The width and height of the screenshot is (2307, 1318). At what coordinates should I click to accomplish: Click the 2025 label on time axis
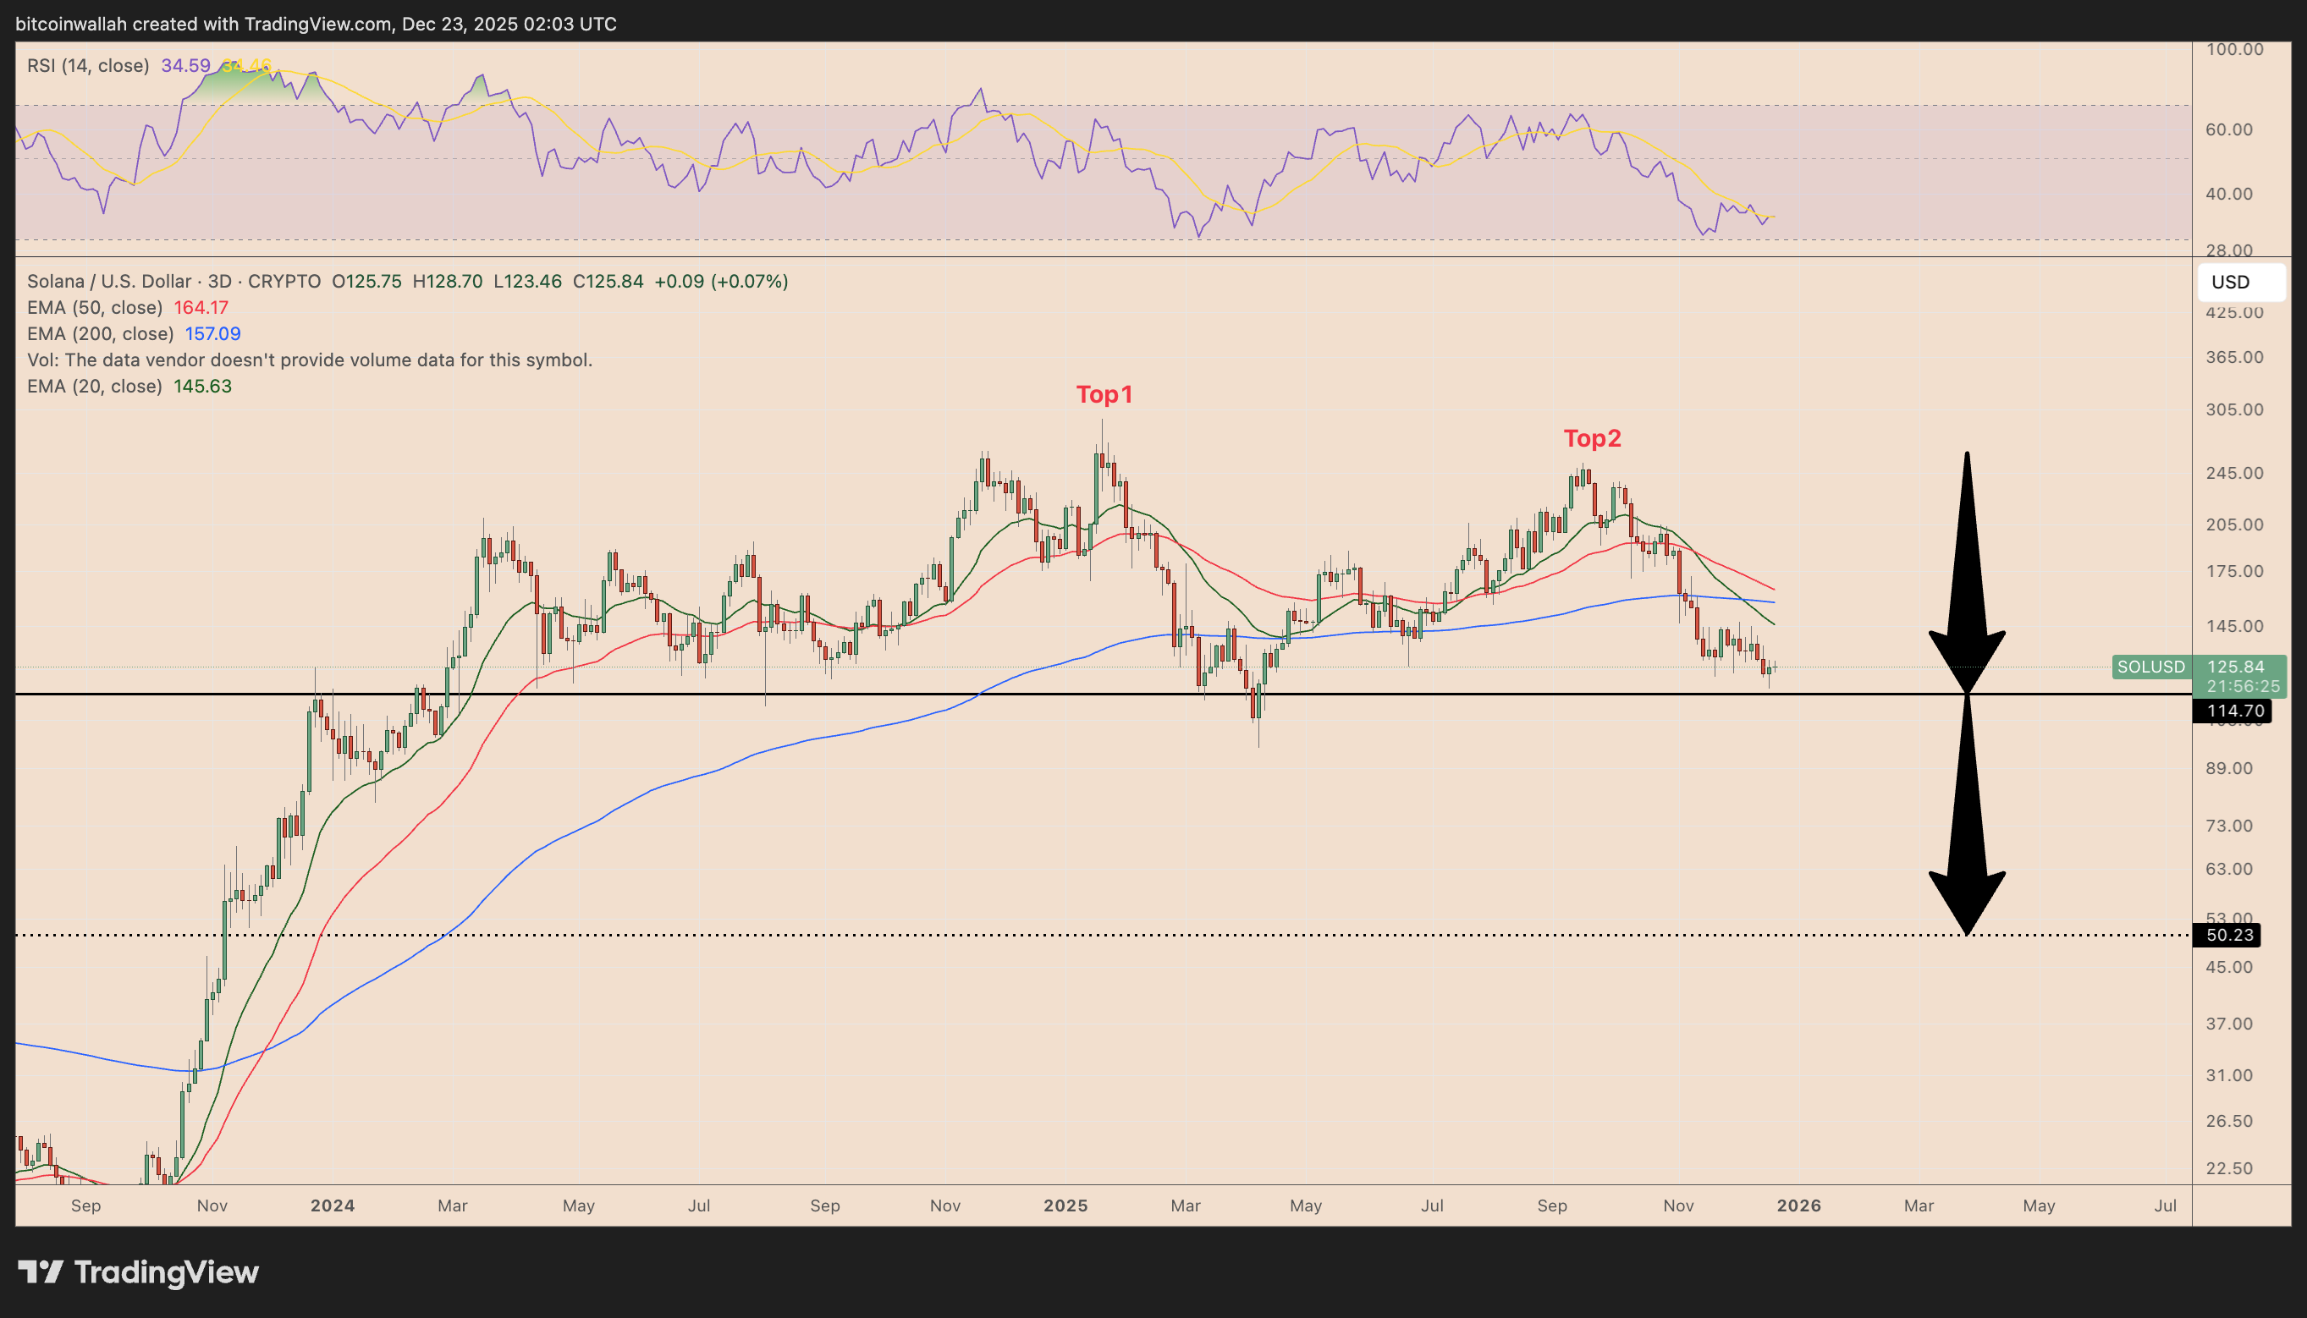[1065, 1205]
